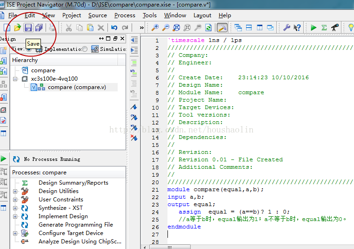This screenshot has height=249, width=354.
Task: Open the Edit menu
Action: (x=30, y=15)
